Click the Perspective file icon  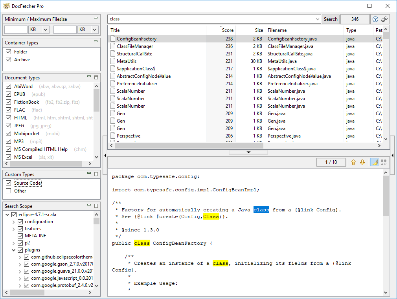tap(113, 136)
